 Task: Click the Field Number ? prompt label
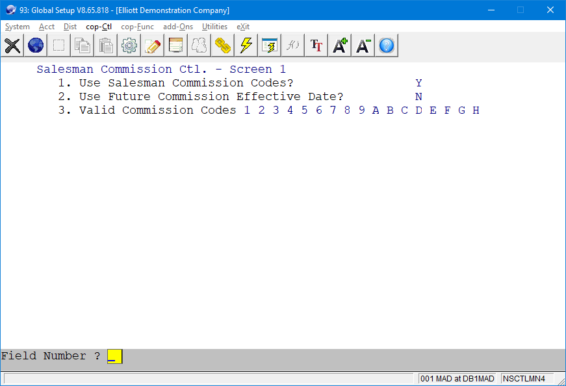[x=51, y=356]
